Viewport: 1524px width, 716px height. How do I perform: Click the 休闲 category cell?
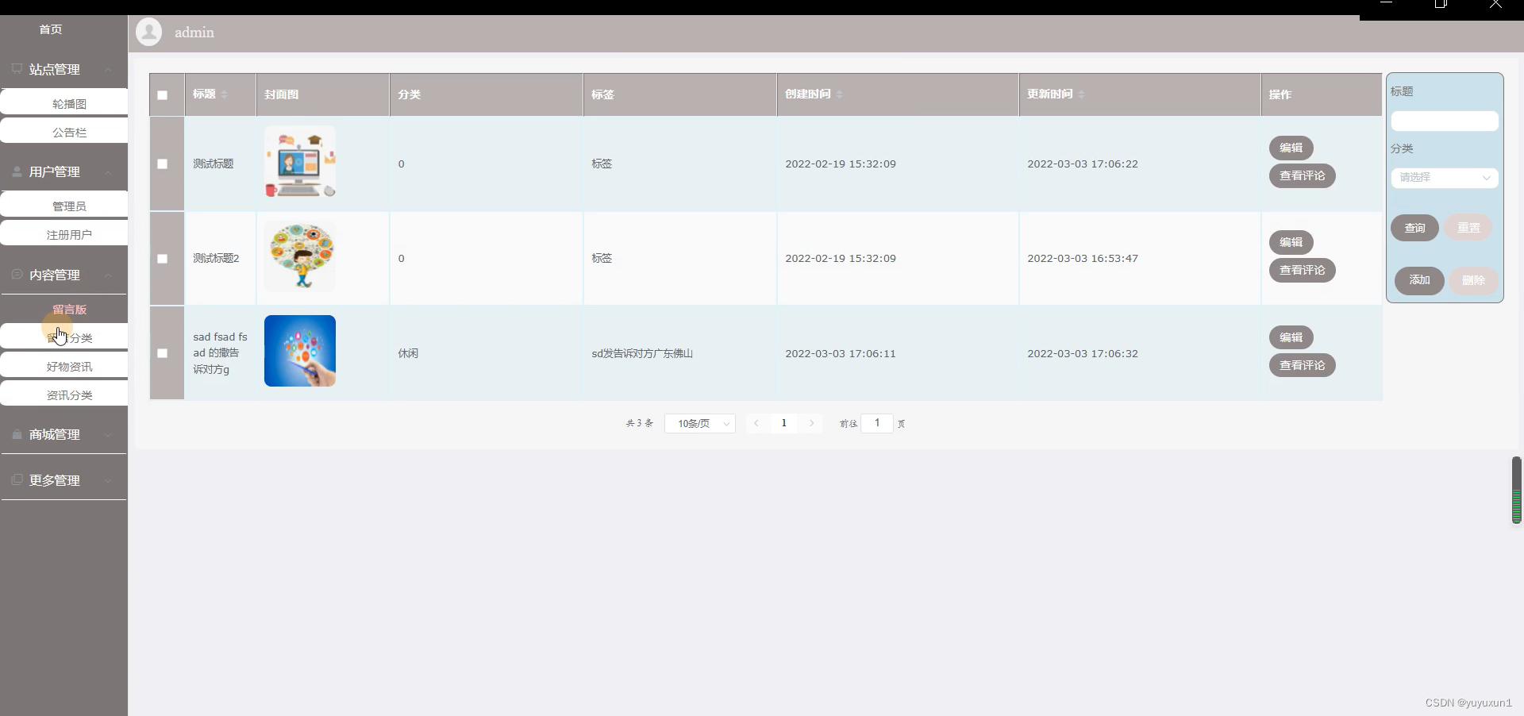[408, 353]
